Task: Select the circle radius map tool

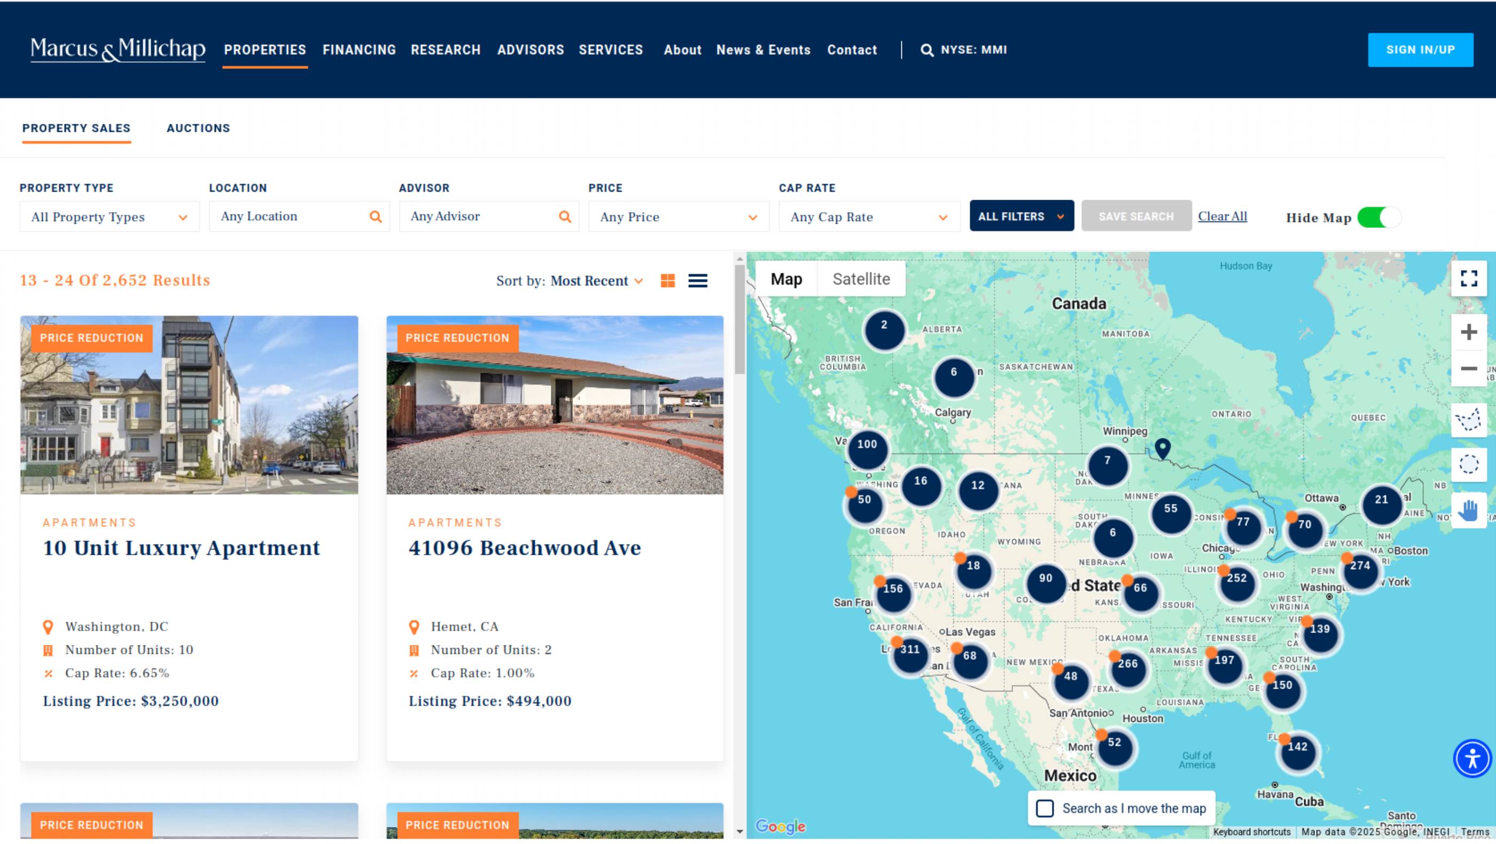Action: coord(1469,463)
